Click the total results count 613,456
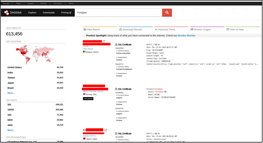Viewport: 263px width, 143px height. pyautogui.click(x=14, y=34)
